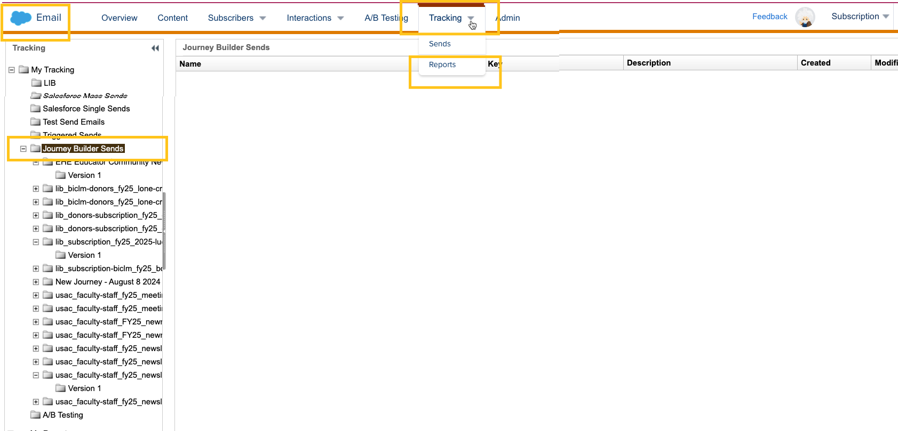Screen dimensions: 898x431
Task: Toggle the Tracking menu dropdown arrow
Action: coord(471,18)
